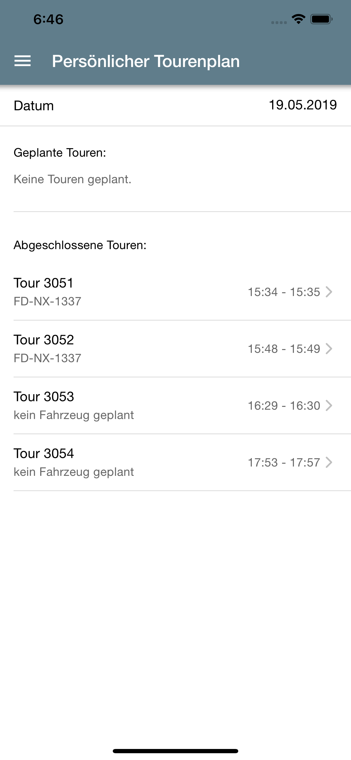Tap the battery indicator icon

click(x=321, y=19)
